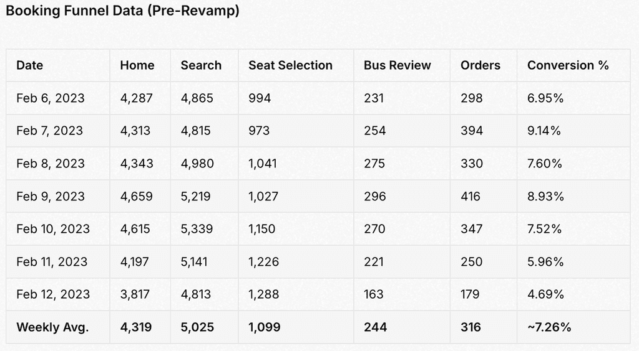Click the Date column header
Image resolution: width=639 pixels, height=351 pixels.
point(30,65)
